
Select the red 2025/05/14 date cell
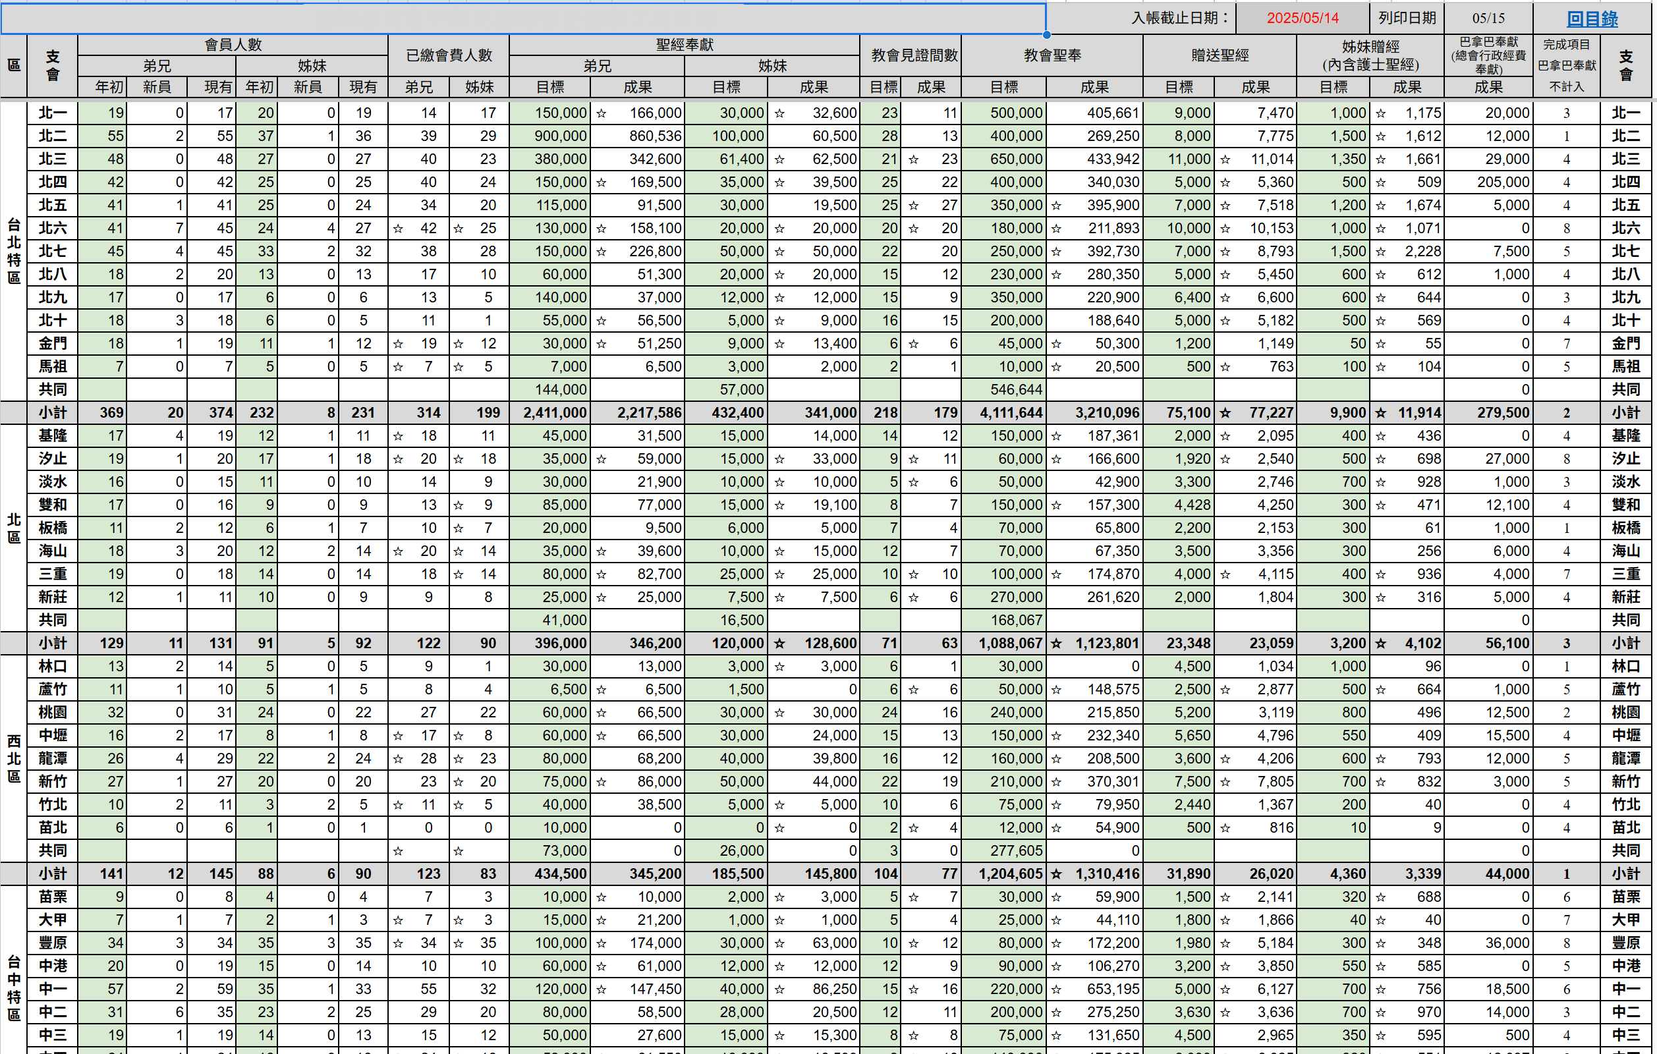tap(1302, 18)
